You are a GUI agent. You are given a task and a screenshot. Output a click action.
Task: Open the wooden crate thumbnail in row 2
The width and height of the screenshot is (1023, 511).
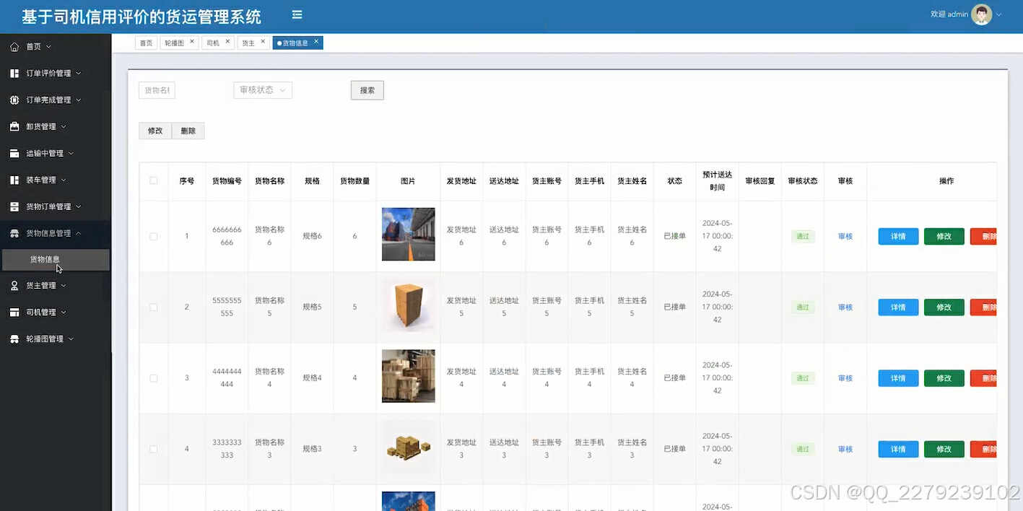408,305
